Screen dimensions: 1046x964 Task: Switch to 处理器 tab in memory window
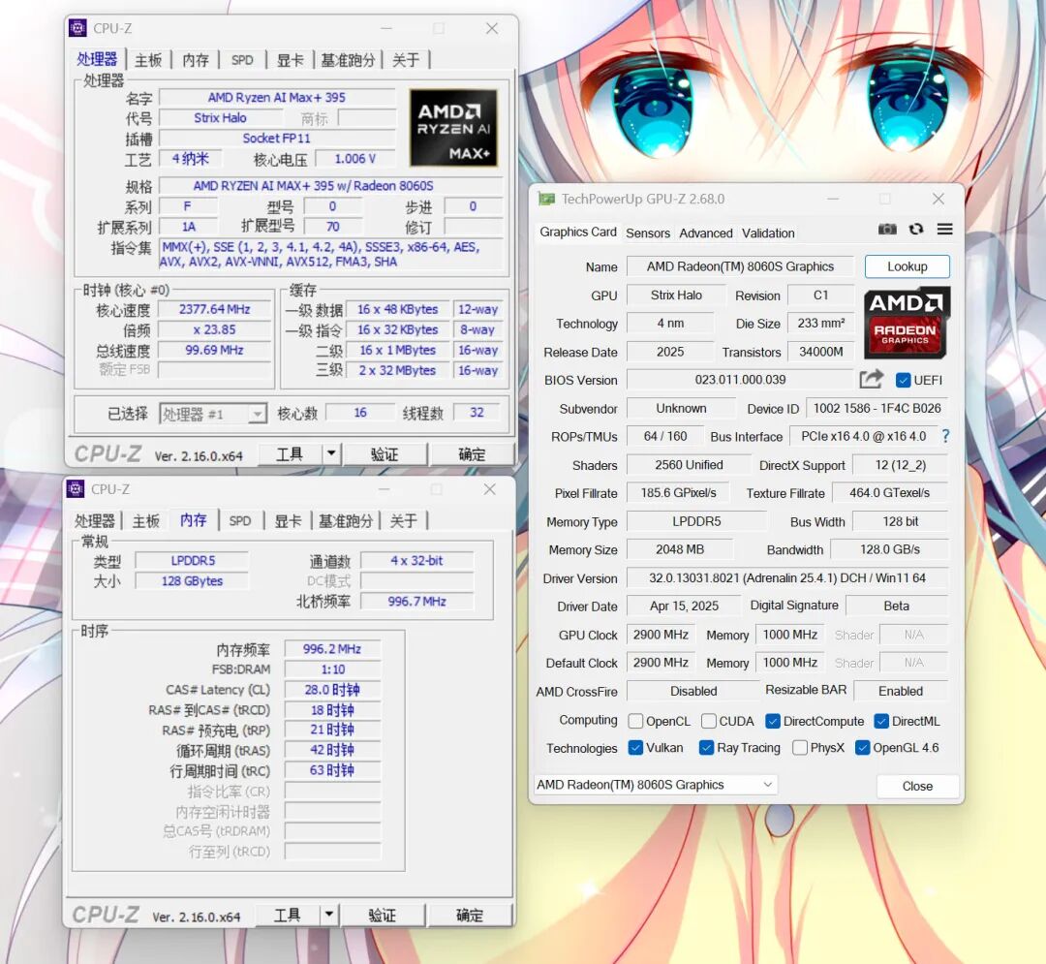(95, 521)
